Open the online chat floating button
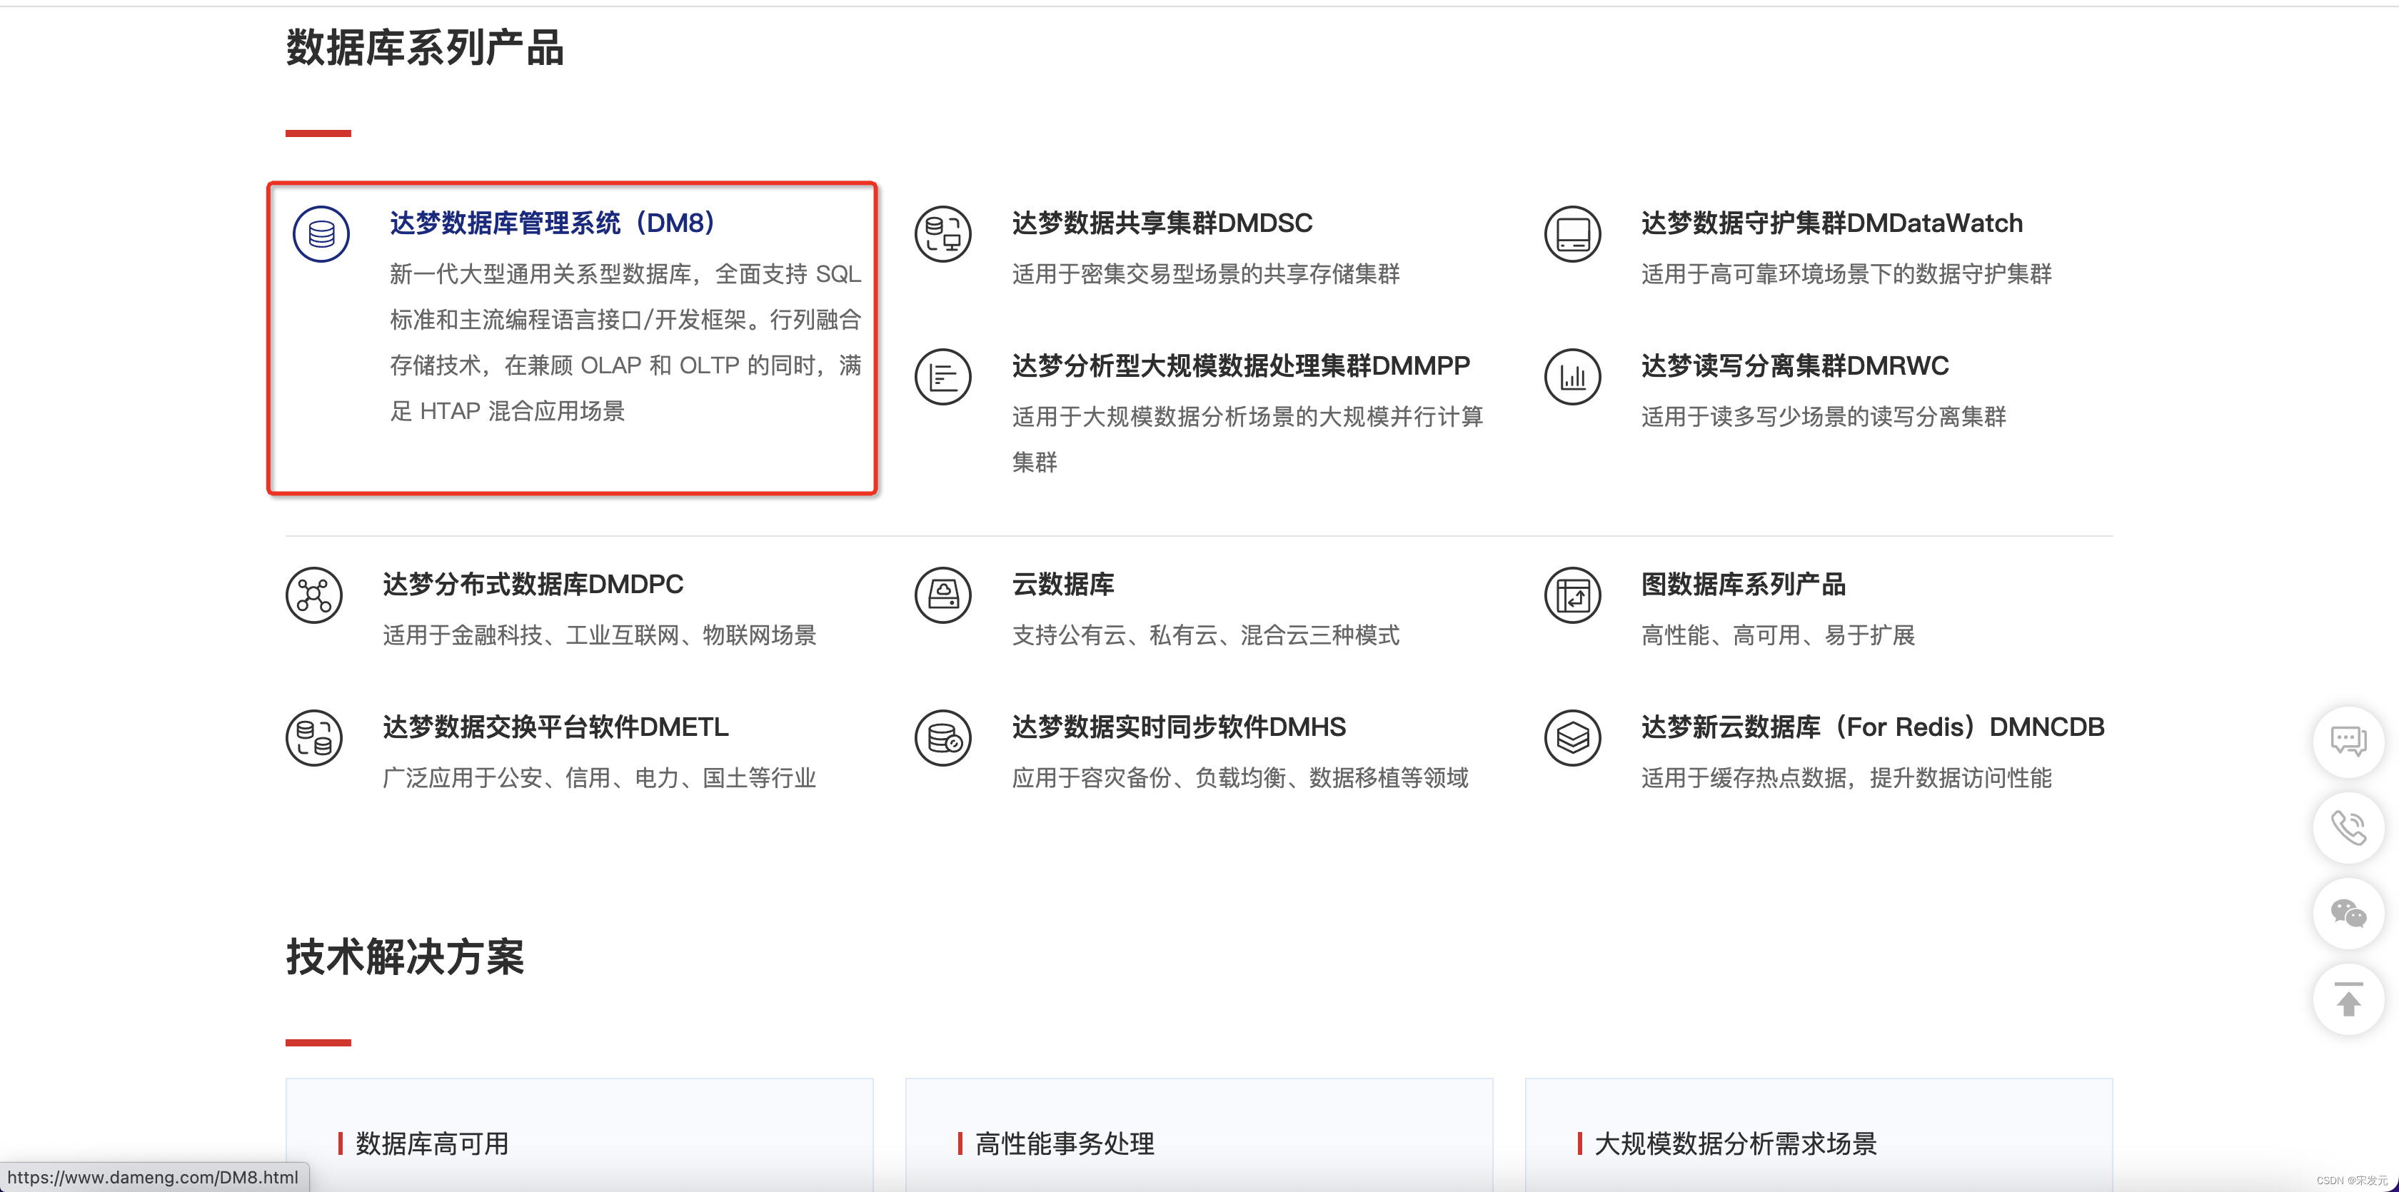Screen dimensions: 2399x1192 (x=2348, y=742)
